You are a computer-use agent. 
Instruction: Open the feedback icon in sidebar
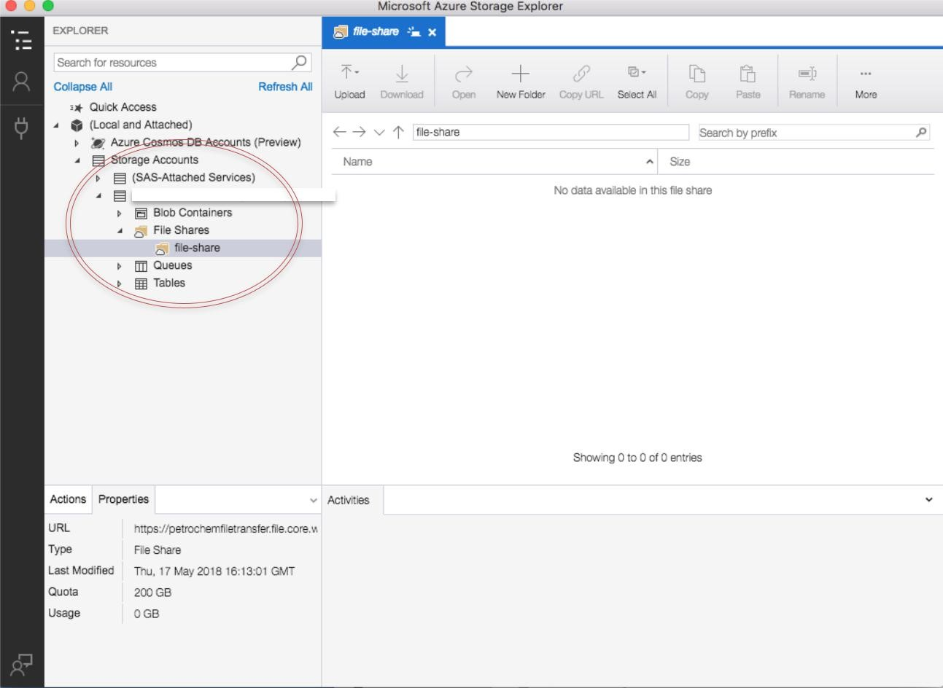pyautogui.click(x=22, y=665)
